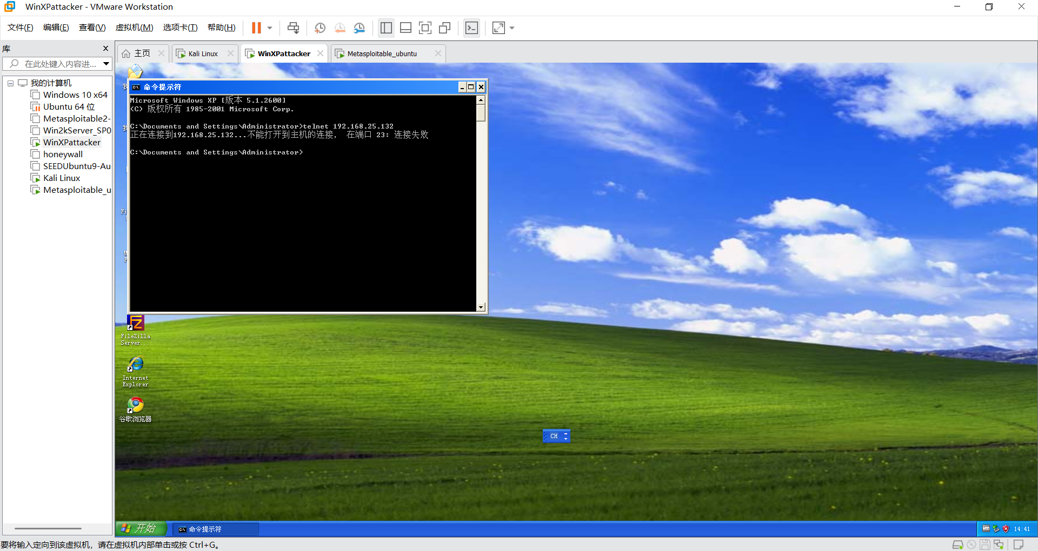Click the 命令提示符 taskbar button
This screenshot has height=551, width=1038.
[x=216, y=529]
